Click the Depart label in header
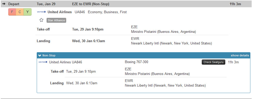254x99 pixels. 14,4
